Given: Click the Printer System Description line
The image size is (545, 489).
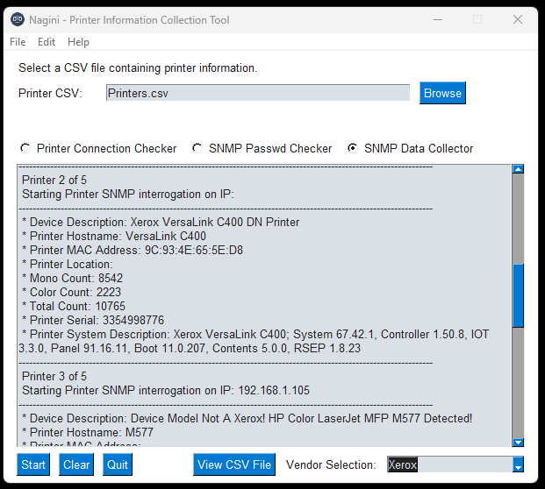Looking at the screenshot, I should (255, 342).
